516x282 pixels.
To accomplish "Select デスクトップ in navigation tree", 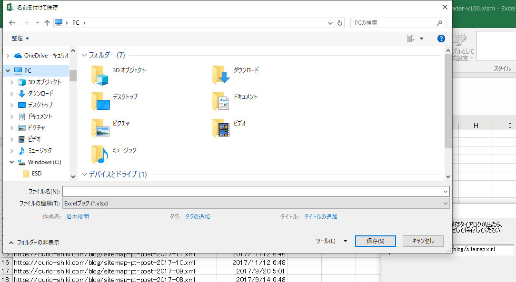I will [35, 105].
